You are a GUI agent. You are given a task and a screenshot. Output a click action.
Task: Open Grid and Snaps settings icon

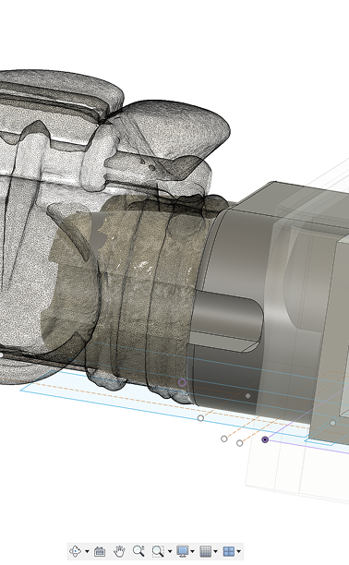tap(206, 551)
